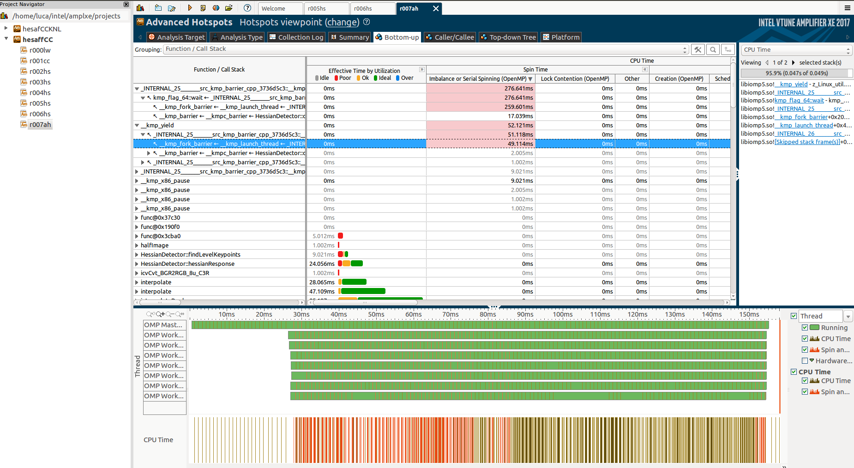The width and height of the screenshot is (854, 468).
Task: Zoom in on the timeline
Action: tap(160, 314)
